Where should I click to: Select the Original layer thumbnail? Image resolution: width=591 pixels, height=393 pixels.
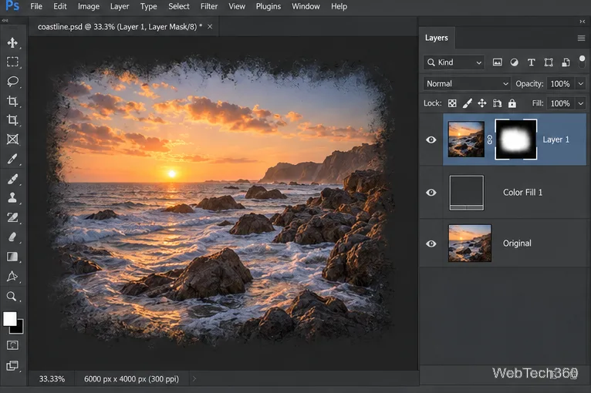coord(470,244)
